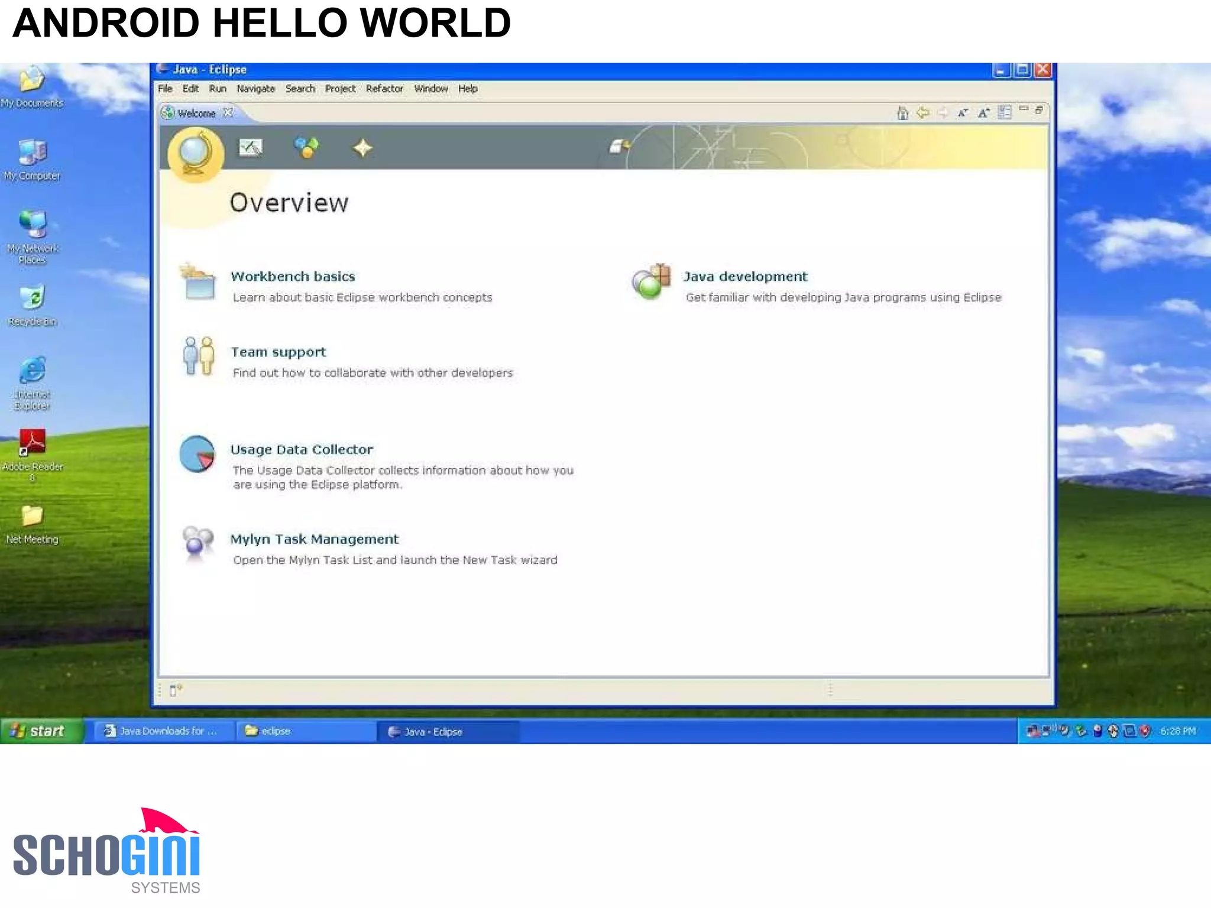Open the Samples icon with colored shapes
Image resolution: width=1211 pixels, height=908 pixels.
306,147
